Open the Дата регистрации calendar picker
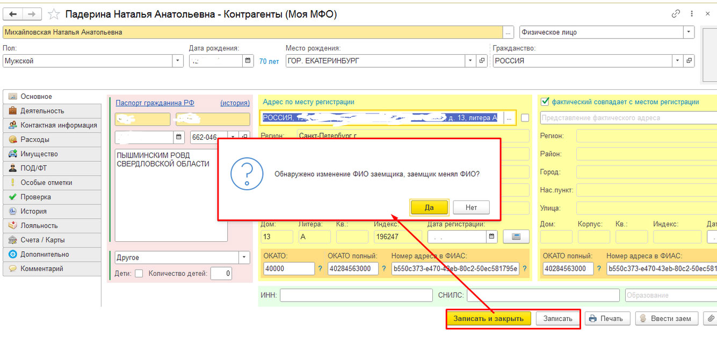The height and width of the screenshot is (337, 717). point(493,236)
